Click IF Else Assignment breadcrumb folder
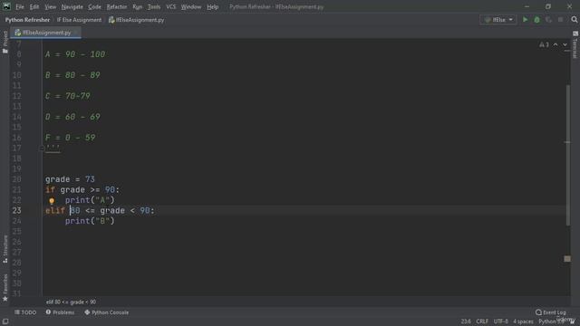Image resolution: width=580 pixels, height=326 pixels. [79, 20]
